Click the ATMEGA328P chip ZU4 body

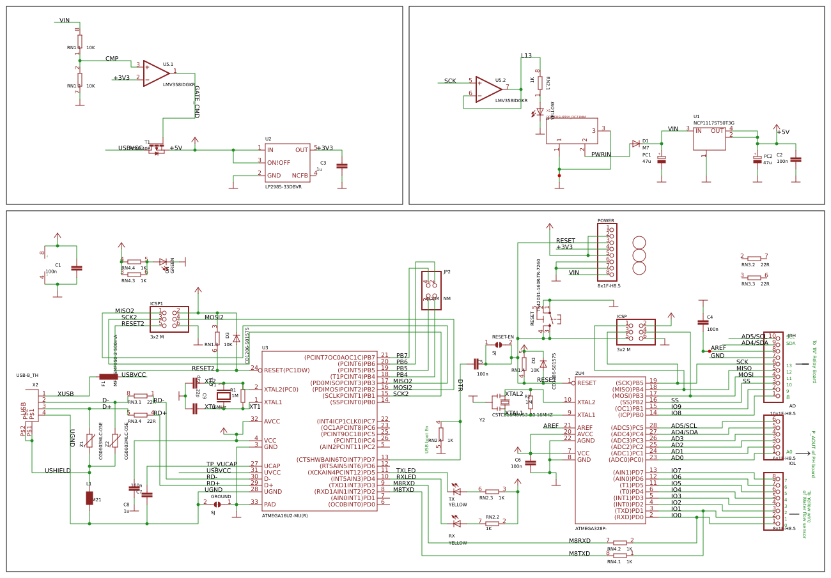tap(610, 450)
